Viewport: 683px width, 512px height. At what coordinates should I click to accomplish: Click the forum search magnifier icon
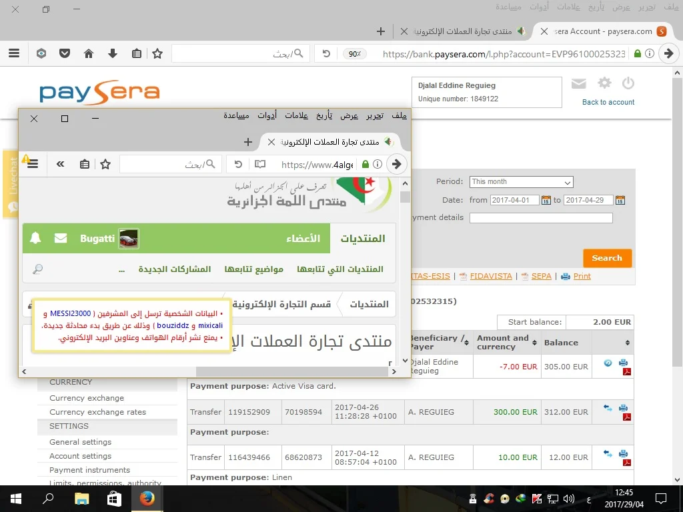(37, 269)
